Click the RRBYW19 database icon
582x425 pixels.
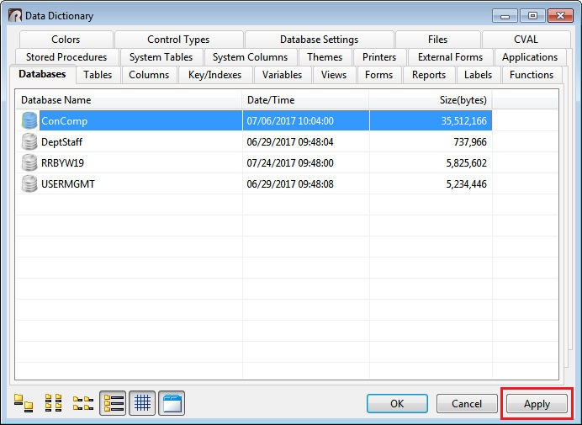pyautogui.click(x=29, y=163)
